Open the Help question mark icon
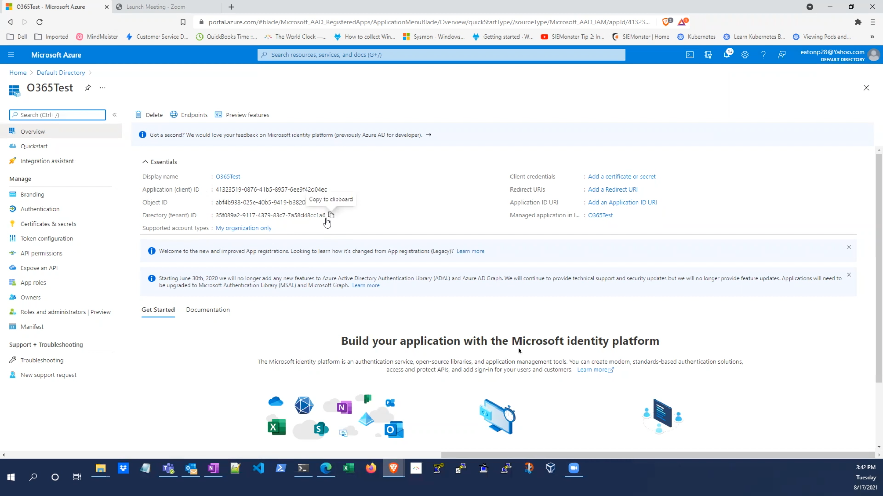 click(x=763, y=54)
